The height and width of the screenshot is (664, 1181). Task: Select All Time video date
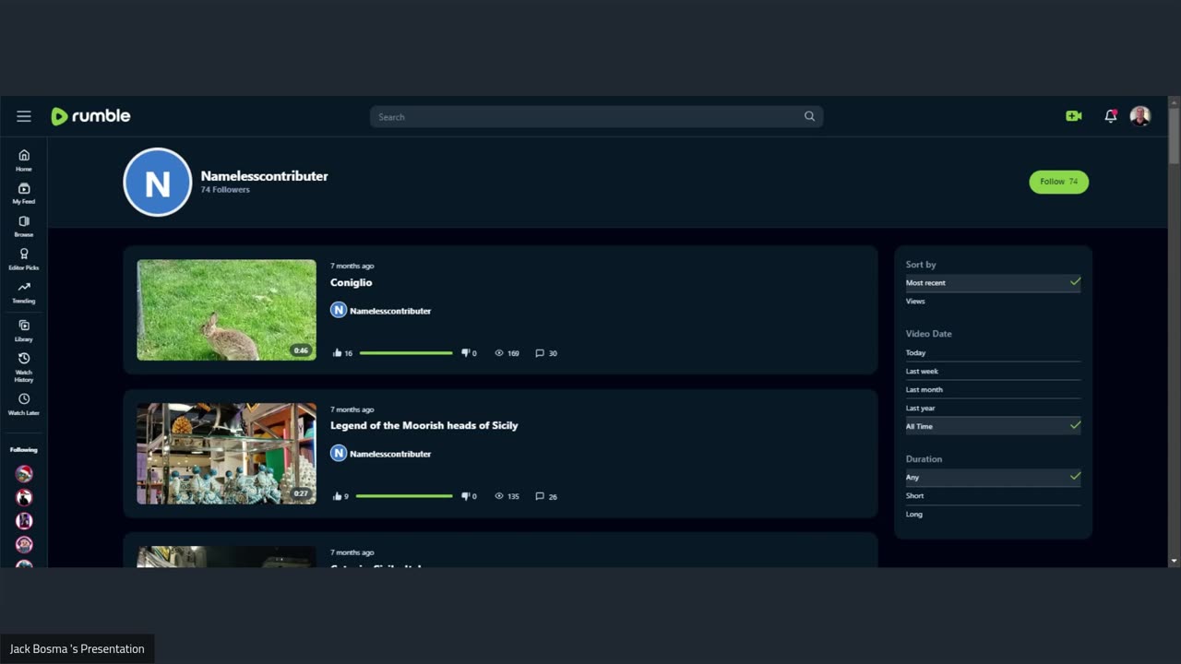(x=993, y=426)
